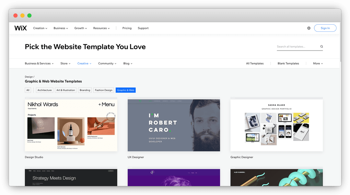Expand the Blog category dropdown
The image size is (350, 195).
tap(128, 63)
